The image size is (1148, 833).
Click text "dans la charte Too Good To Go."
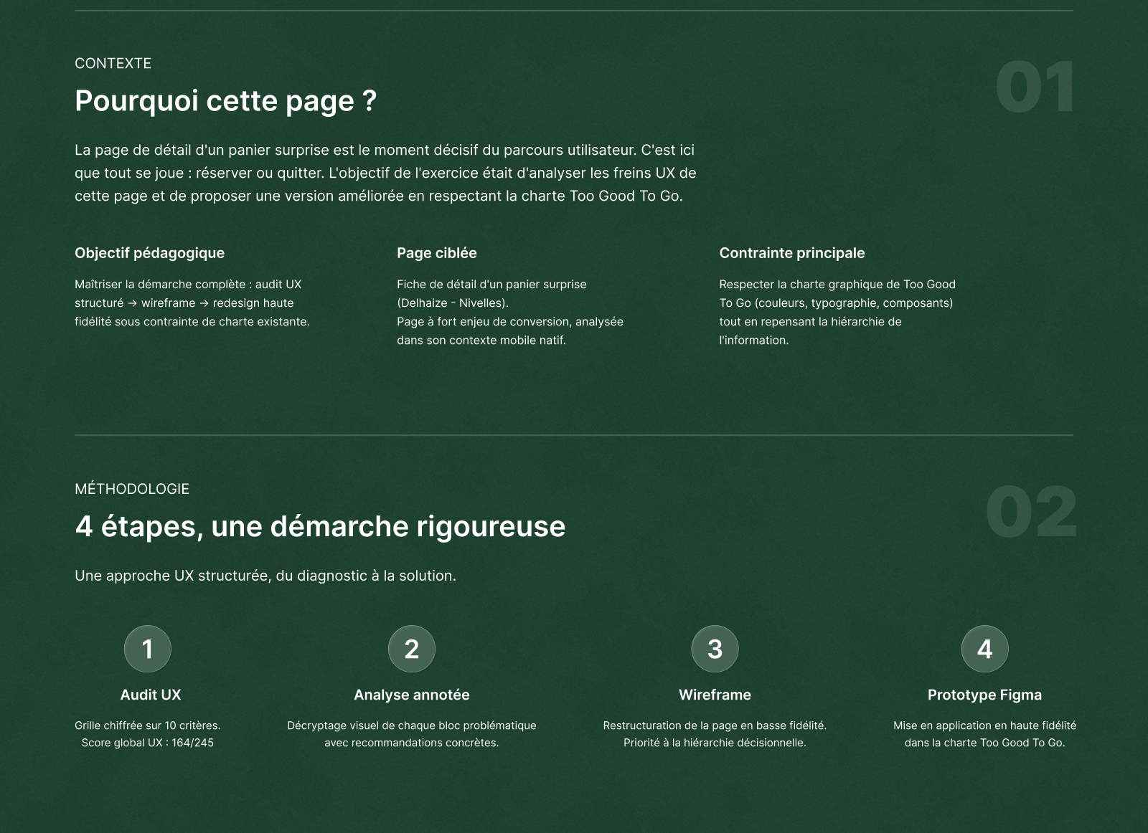[x=984, y=743]
